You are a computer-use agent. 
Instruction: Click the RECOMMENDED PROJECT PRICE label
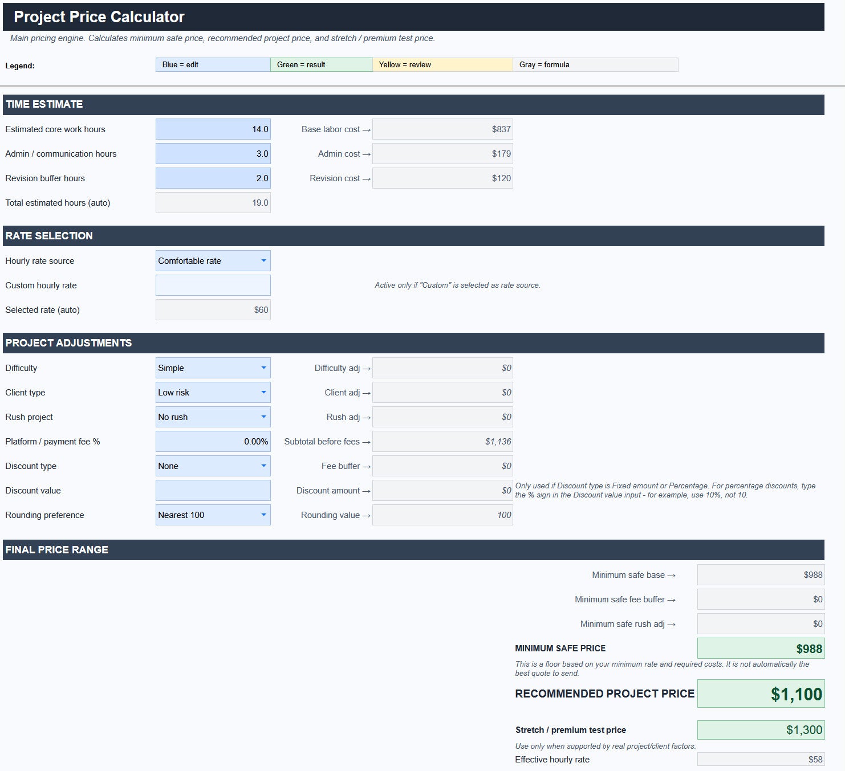click(605, 694)
